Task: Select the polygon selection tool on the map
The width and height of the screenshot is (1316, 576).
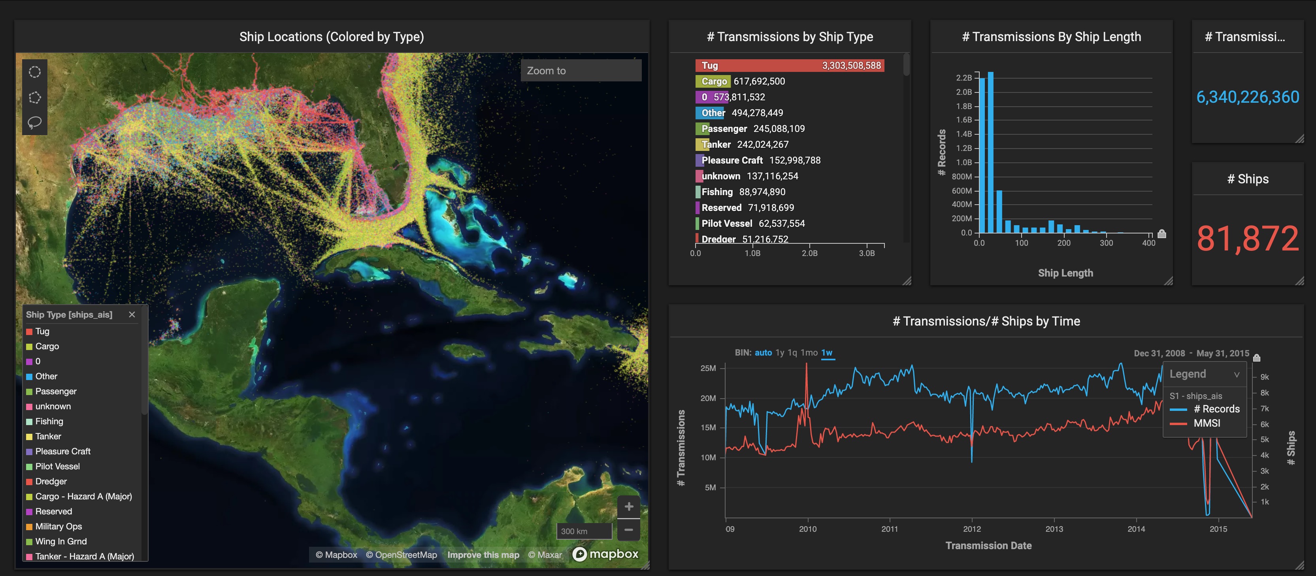Action: pos(35,97)
